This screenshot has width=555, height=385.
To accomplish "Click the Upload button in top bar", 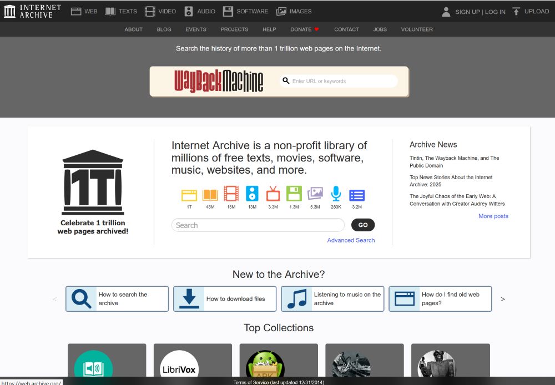I will click(530, 11).
